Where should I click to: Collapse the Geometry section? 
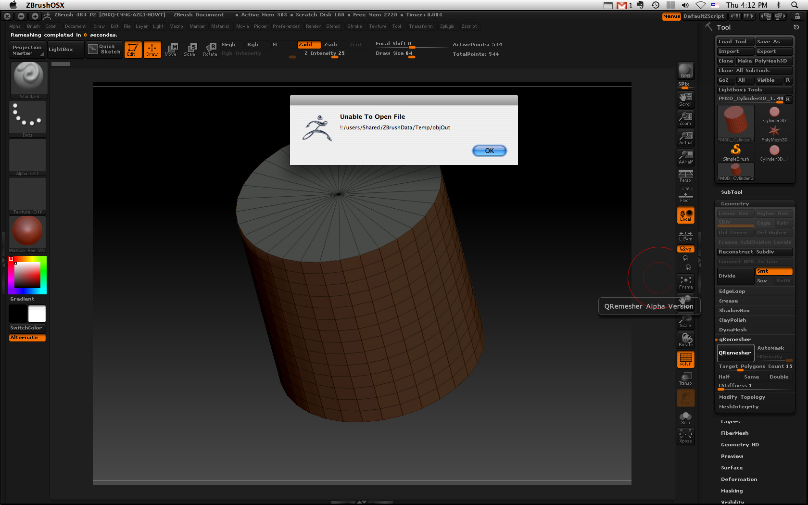734,203
